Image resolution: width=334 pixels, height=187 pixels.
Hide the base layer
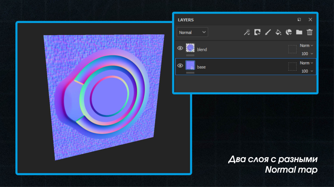180,66
